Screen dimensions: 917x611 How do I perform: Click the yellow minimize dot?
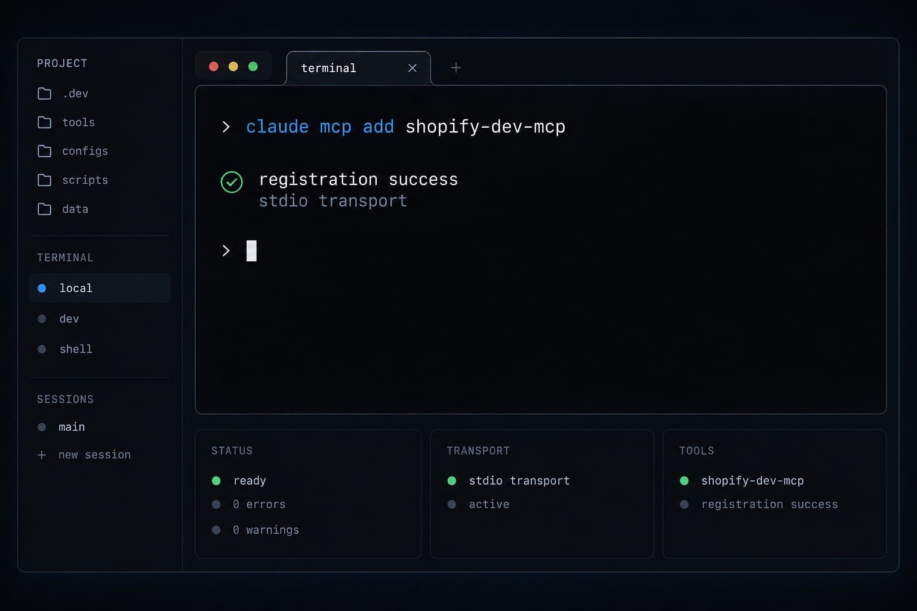(233, 66)
